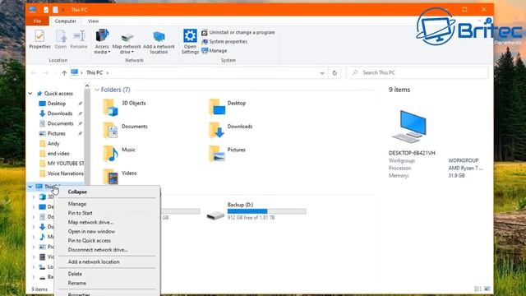Click Manage in the System group
526x296 pixels.
click(x=215, y=51)
